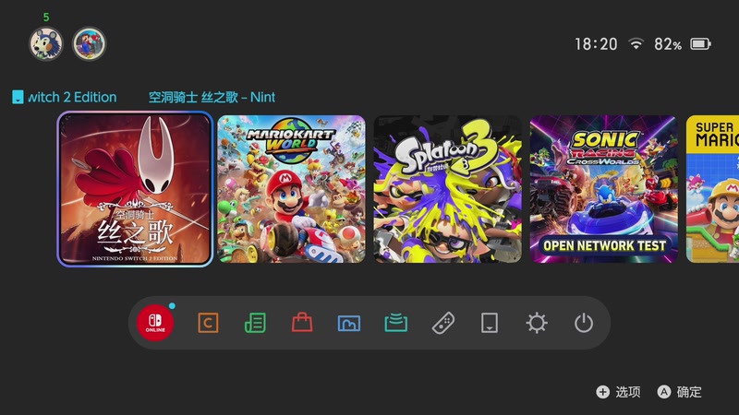Select the Hollow Knight Silksong game tile

tap(135, 189)
